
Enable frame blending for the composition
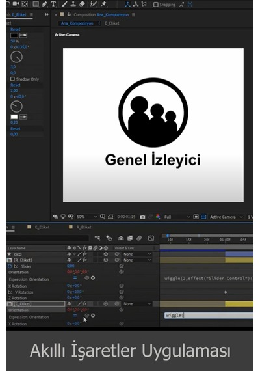click(x=130, y=238)
